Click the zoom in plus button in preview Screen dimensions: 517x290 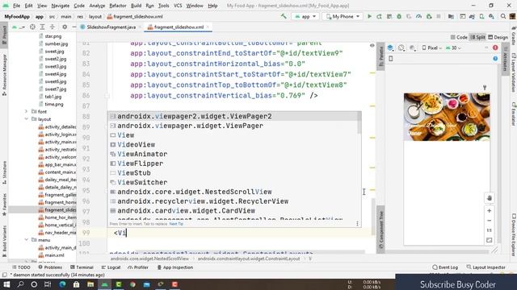point(490,211)
